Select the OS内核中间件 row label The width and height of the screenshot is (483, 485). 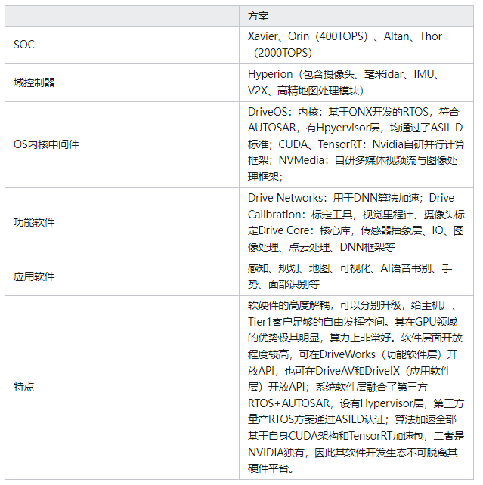(x=46, y=144)
